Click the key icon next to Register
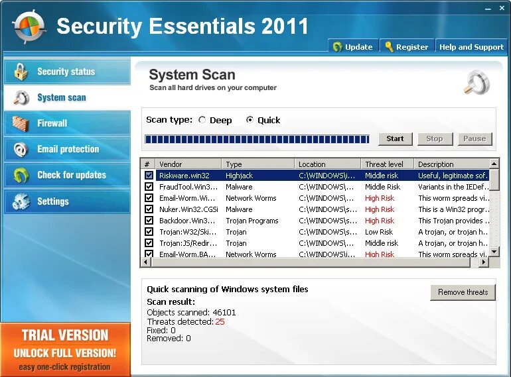 point(388,47)
